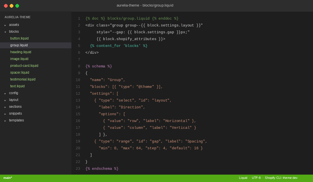Select the assets folder label
The image size is (313, 182).
click(14, 25)
